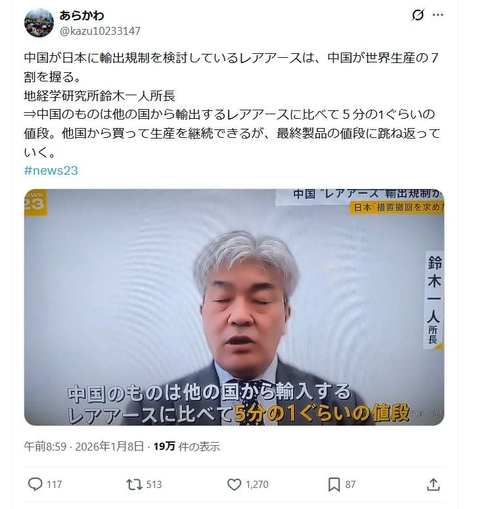Like the post with heart icon
477x509 pixels.
click(234, 484)
